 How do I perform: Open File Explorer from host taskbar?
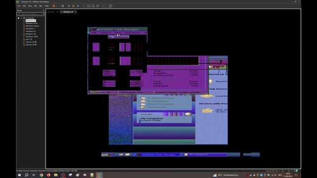(56, 175)
